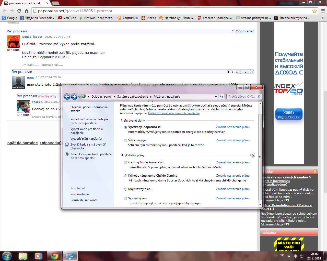Show more bookmarks via chevron
This screenshot has width=327, height=261.
coord(323,18)
